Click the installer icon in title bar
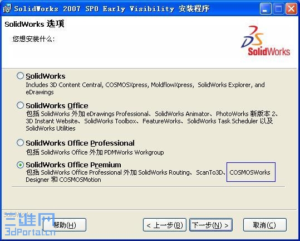The height and width of the screenshot is (241, 300). click(x=7, y=9)
